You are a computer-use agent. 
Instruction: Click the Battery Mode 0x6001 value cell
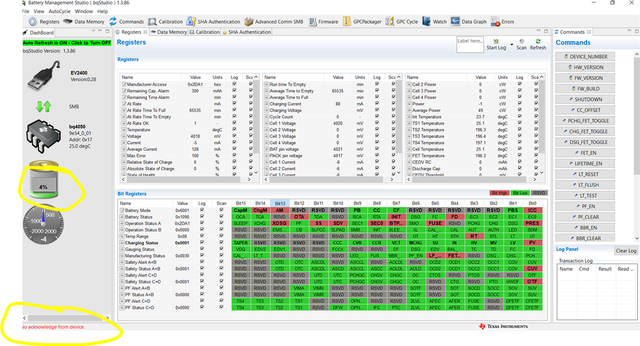point(183,210)
